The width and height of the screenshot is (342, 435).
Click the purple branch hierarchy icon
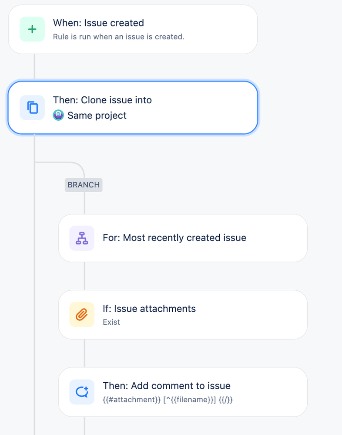[x=82, y=238]
